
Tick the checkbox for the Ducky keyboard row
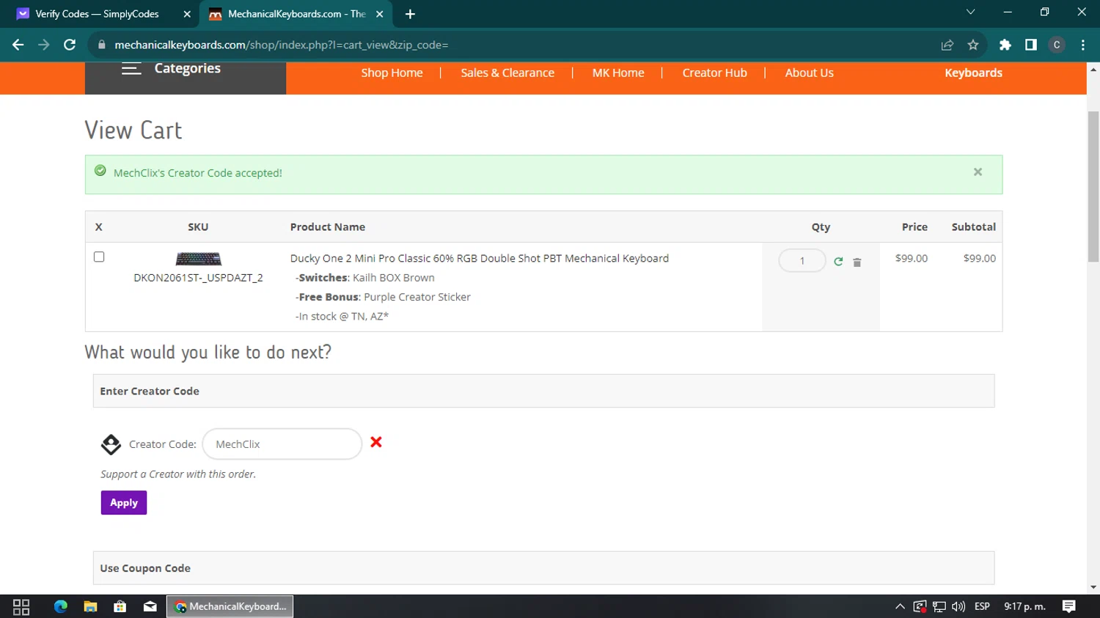[x=99, y=257]
